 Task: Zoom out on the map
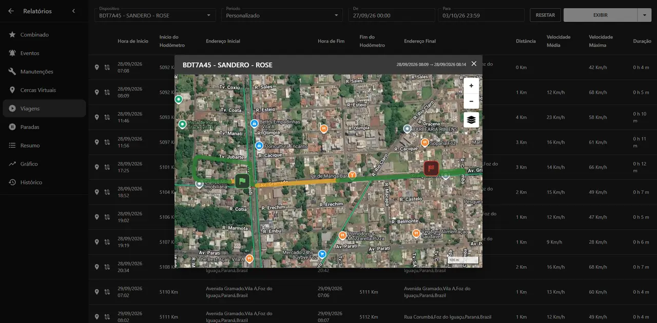pos(471,101)
